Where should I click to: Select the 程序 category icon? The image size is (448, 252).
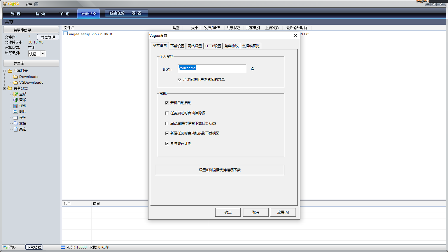click(x=15, y=118)
